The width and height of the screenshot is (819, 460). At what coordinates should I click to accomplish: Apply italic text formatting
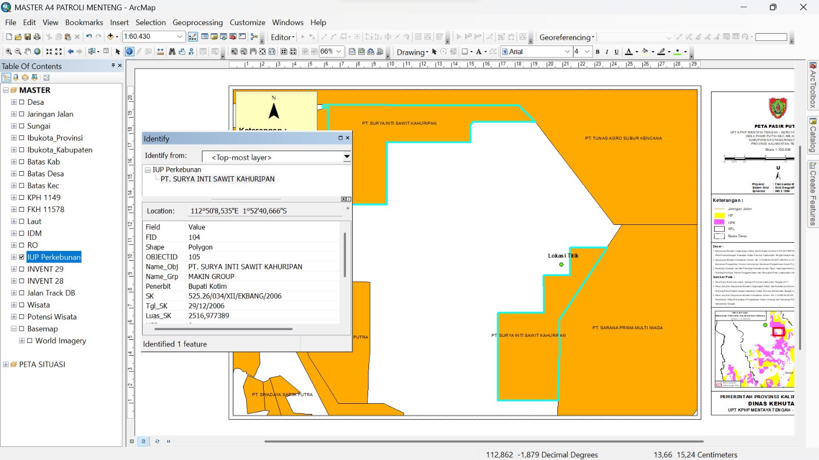(607, 52)
